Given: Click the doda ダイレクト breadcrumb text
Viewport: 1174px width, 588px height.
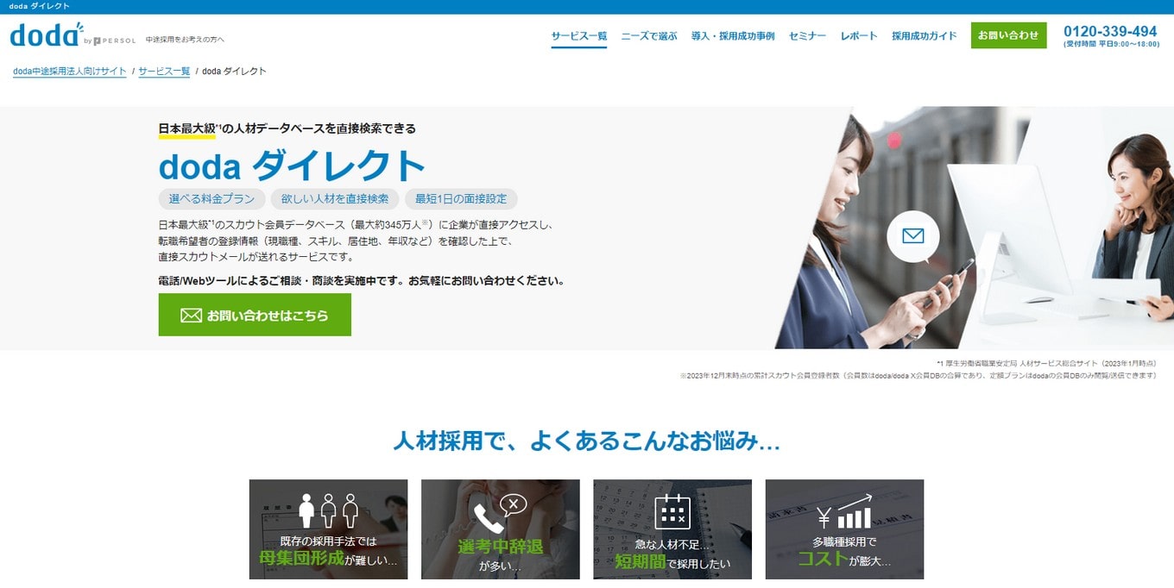Looking at the screenshot, I should click(234, 72).
